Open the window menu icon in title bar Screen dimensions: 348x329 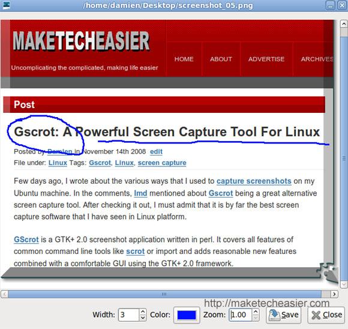[6, 5]
